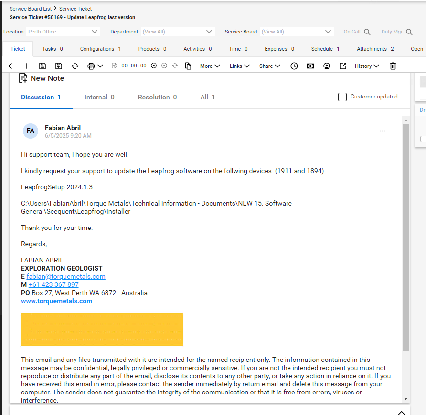Expand the bottom panel with the up chevron

tap(402, 413)
